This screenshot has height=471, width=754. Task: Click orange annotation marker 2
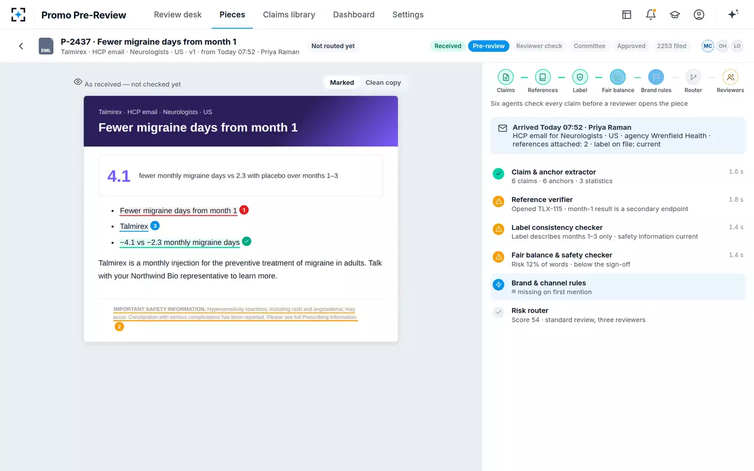[119, 327]
